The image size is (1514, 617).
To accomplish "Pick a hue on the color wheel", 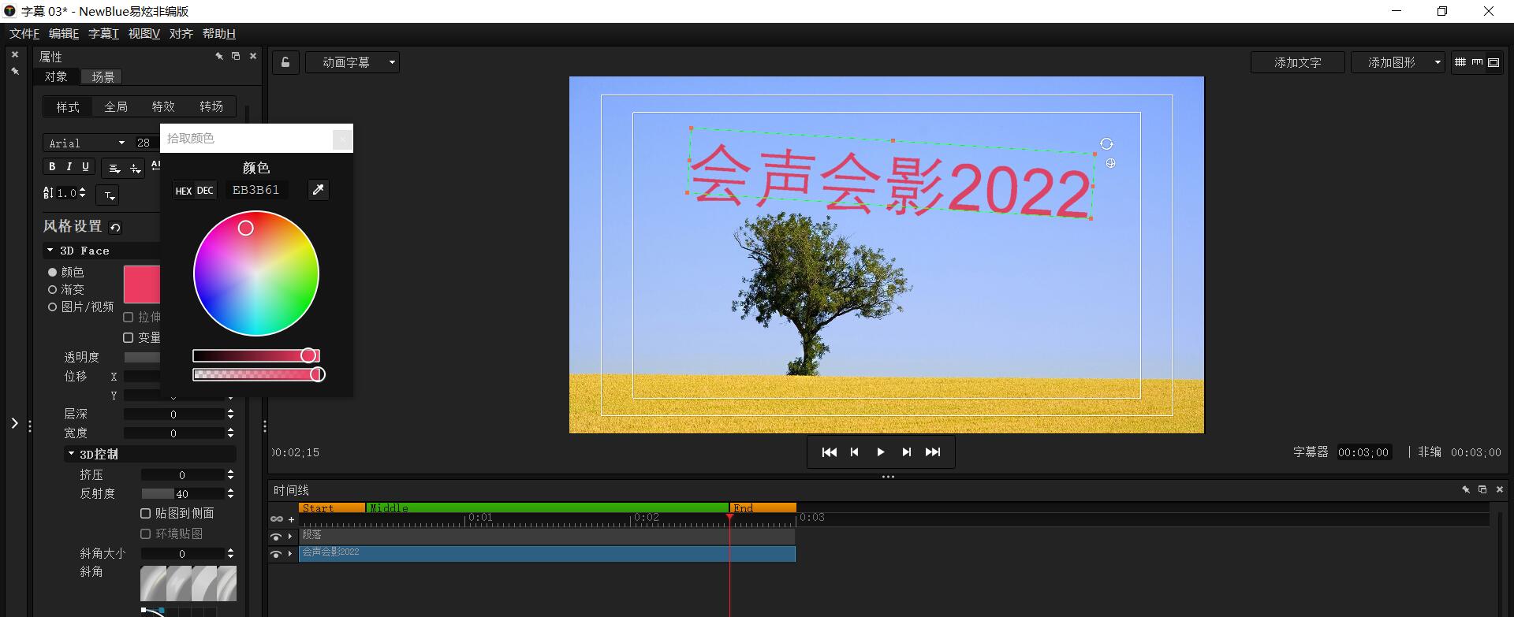I will 256,274.
